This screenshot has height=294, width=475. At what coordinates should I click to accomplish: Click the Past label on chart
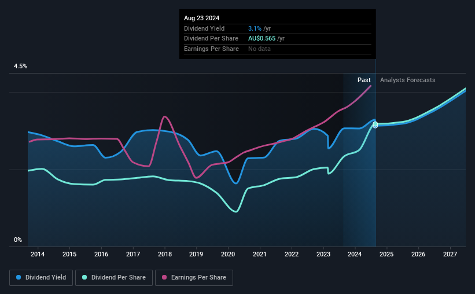(x=364, y=80)
